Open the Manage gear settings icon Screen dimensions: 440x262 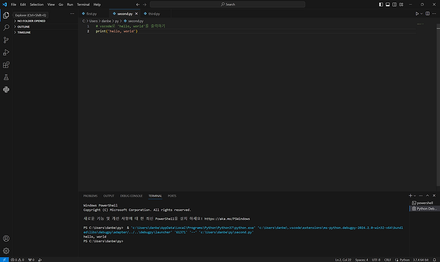click(6, 251)
